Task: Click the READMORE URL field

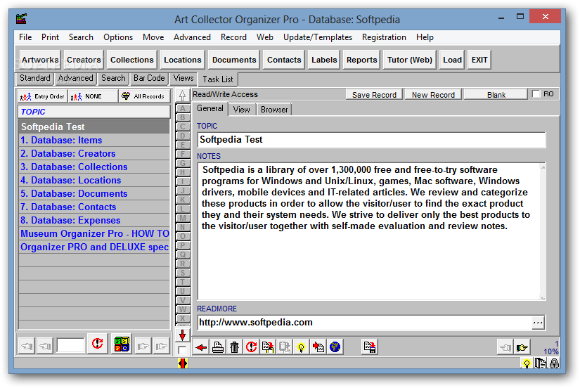Action: (x=365, y=323)
